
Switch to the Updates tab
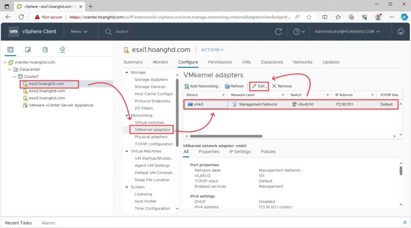tap(331, 62)
